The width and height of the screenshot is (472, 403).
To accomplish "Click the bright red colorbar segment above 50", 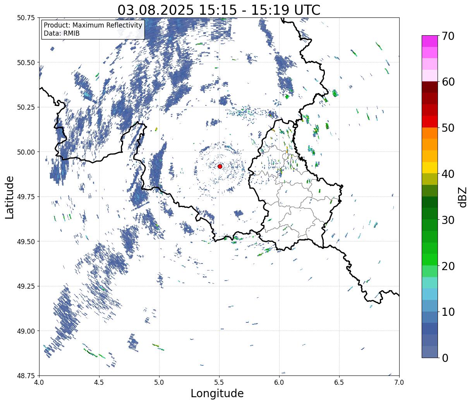I will (x=430, y=122).
